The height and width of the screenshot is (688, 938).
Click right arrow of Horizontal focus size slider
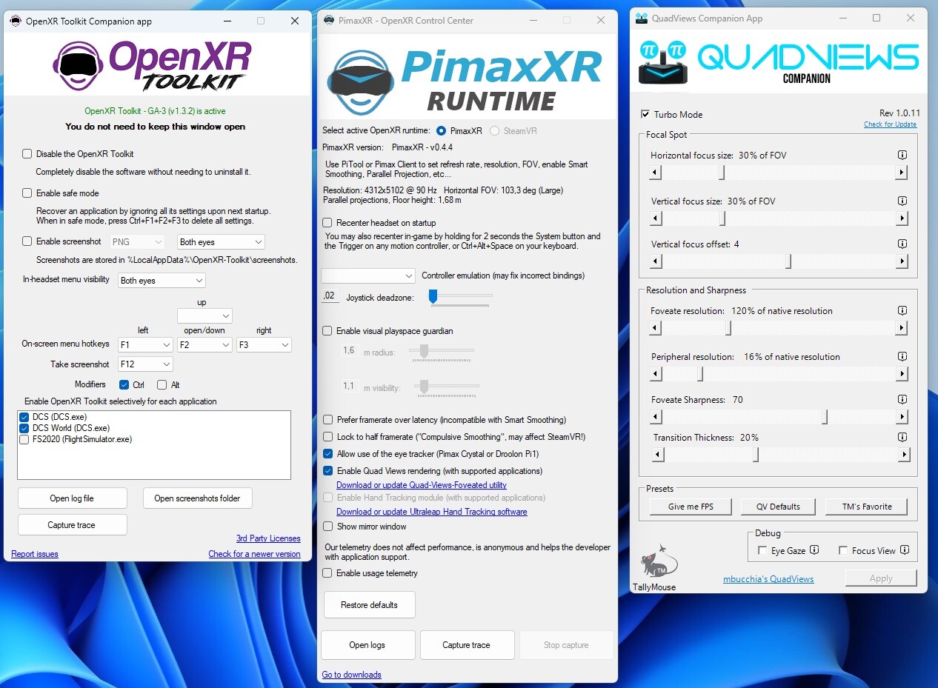[902, 173]
